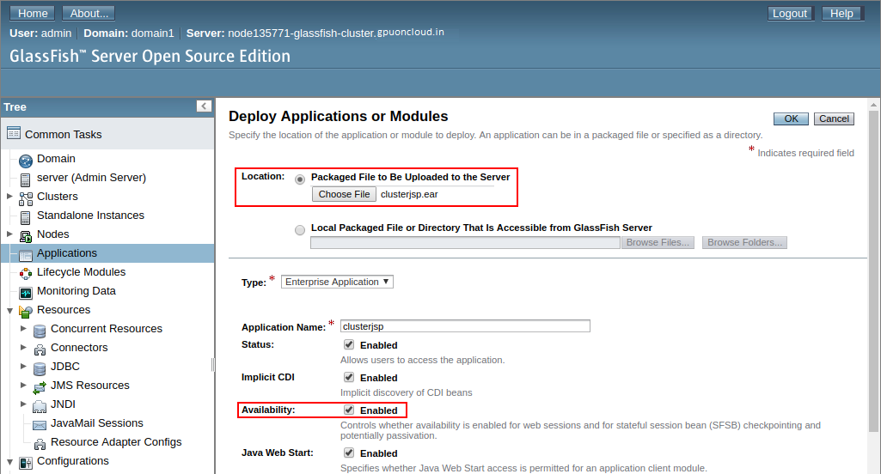881x474 pixels.
Task: Click the JavaMail Sessions envelope icon
Action: (x=40, y=424)
